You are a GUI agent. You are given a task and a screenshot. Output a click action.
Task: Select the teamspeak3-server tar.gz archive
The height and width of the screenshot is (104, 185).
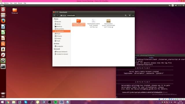pos(108,23)
